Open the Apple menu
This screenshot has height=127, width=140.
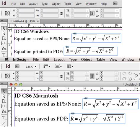6,59
